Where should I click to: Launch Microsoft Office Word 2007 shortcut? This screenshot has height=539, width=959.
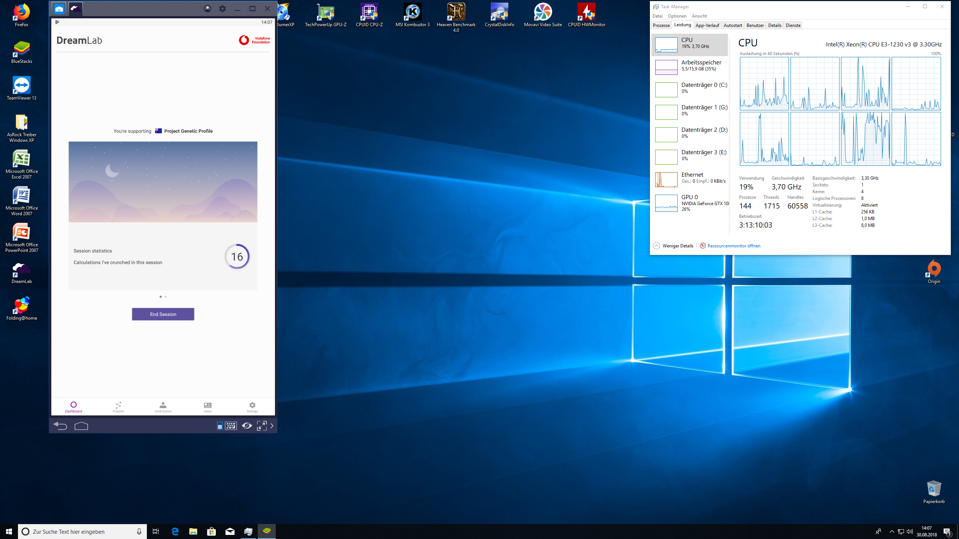click(x=21, y=201)
